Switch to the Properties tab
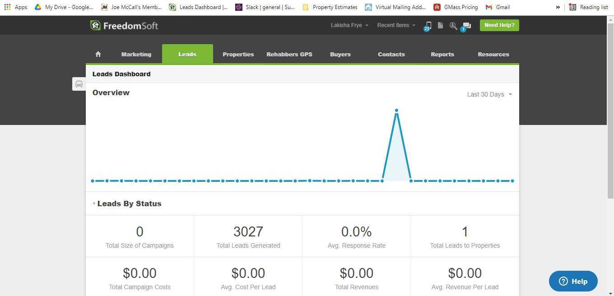The image size is (614, 296). 238,54
